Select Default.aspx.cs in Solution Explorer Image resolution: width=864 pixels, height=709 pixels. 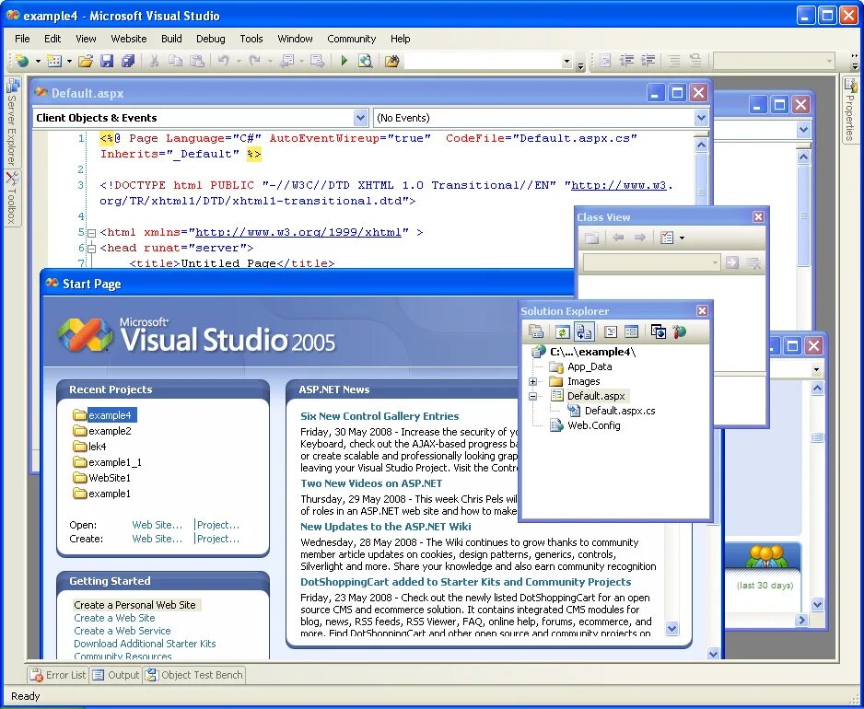(620, 411)
